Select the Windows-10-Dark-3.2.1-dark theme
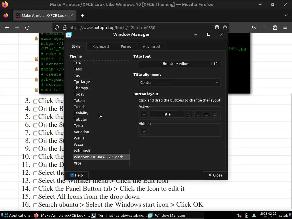This screenshot has height=219, width=292. point(101,157)
